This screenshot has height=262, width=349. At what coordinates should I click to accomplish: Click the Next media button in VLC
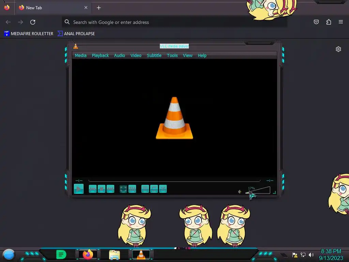click(x=110, y=189)
